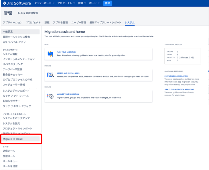Click the USERS label in product box

click(169, 54)
